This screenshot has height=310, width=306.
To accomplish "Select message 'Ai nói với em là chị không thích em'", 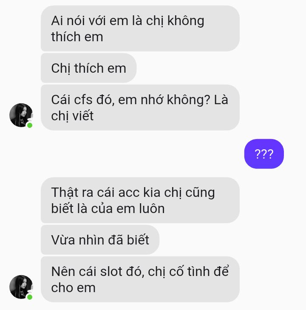I will pos(140,28).
